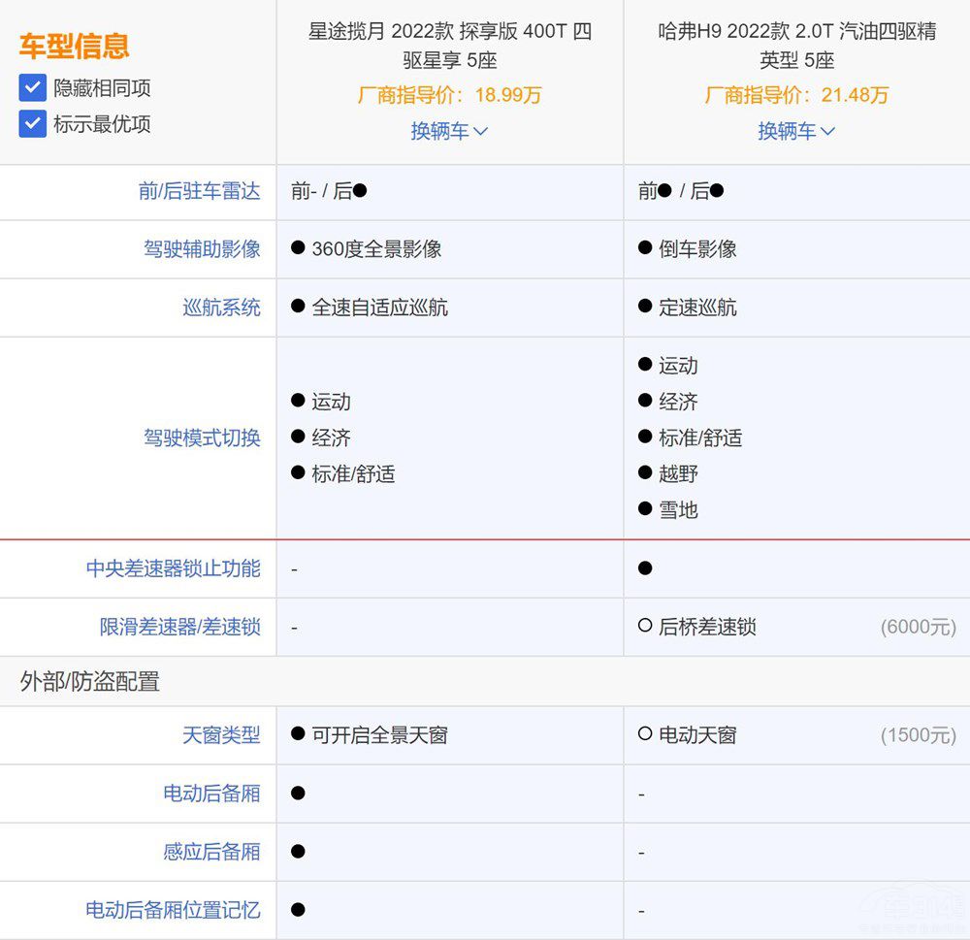The width and height of the screenshot is (970, 940).
Task: Open the 巡航系统 parameter link
Action: tap(221, 308)
